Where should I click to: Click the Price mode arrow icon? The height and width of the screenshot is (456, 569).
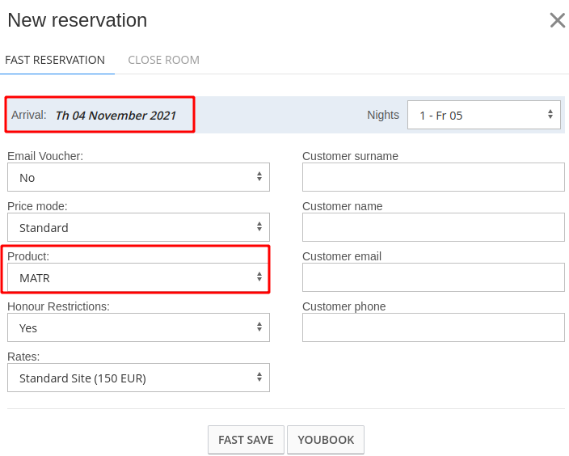pyautogui.click(x=259, y=226)
